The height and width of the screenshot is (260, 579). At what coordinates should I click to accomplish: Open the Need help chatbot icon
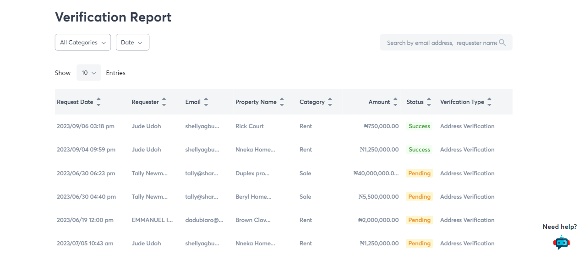coord(561,242)
